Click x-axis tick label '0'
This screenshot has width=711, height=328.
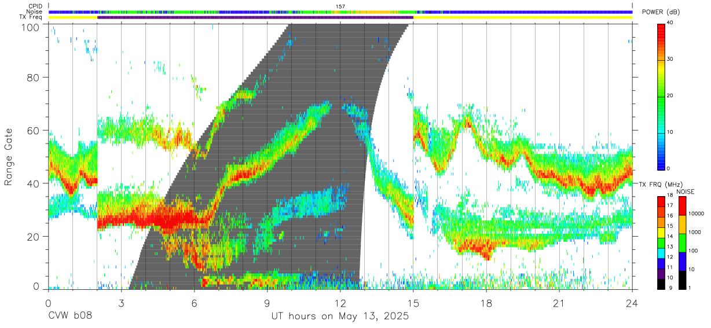pyautogui.click(x=48, y=304)
